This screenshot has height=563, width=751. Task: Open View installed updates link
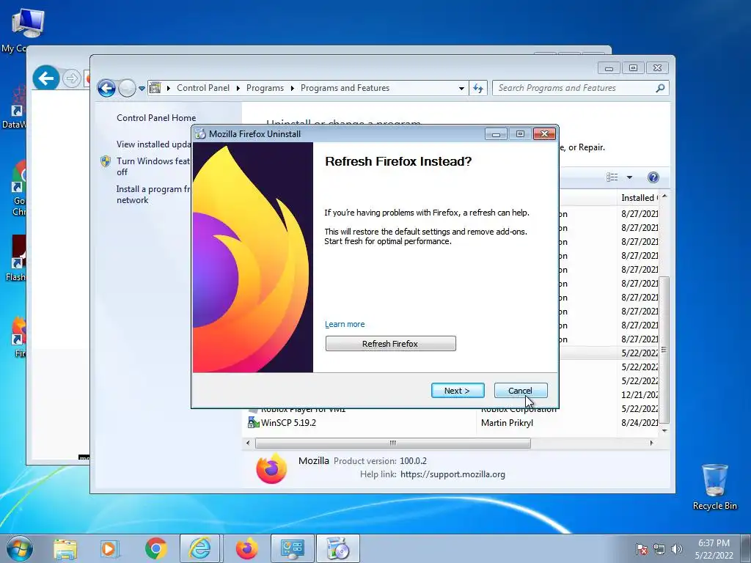click(153, 144)
